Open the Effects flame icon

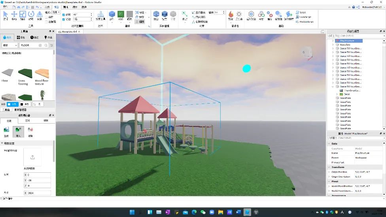(x=231, y=15)
